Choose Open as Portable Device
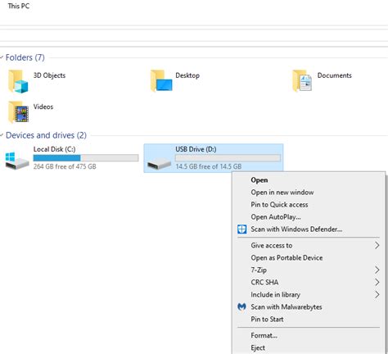This screenshot has width=388, height=354. click(309, 257)
